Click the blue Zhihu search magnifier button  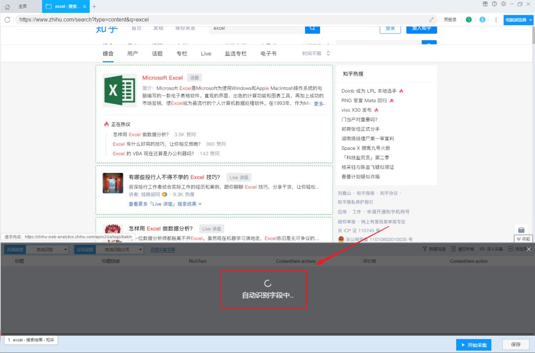tap(312, 29)
